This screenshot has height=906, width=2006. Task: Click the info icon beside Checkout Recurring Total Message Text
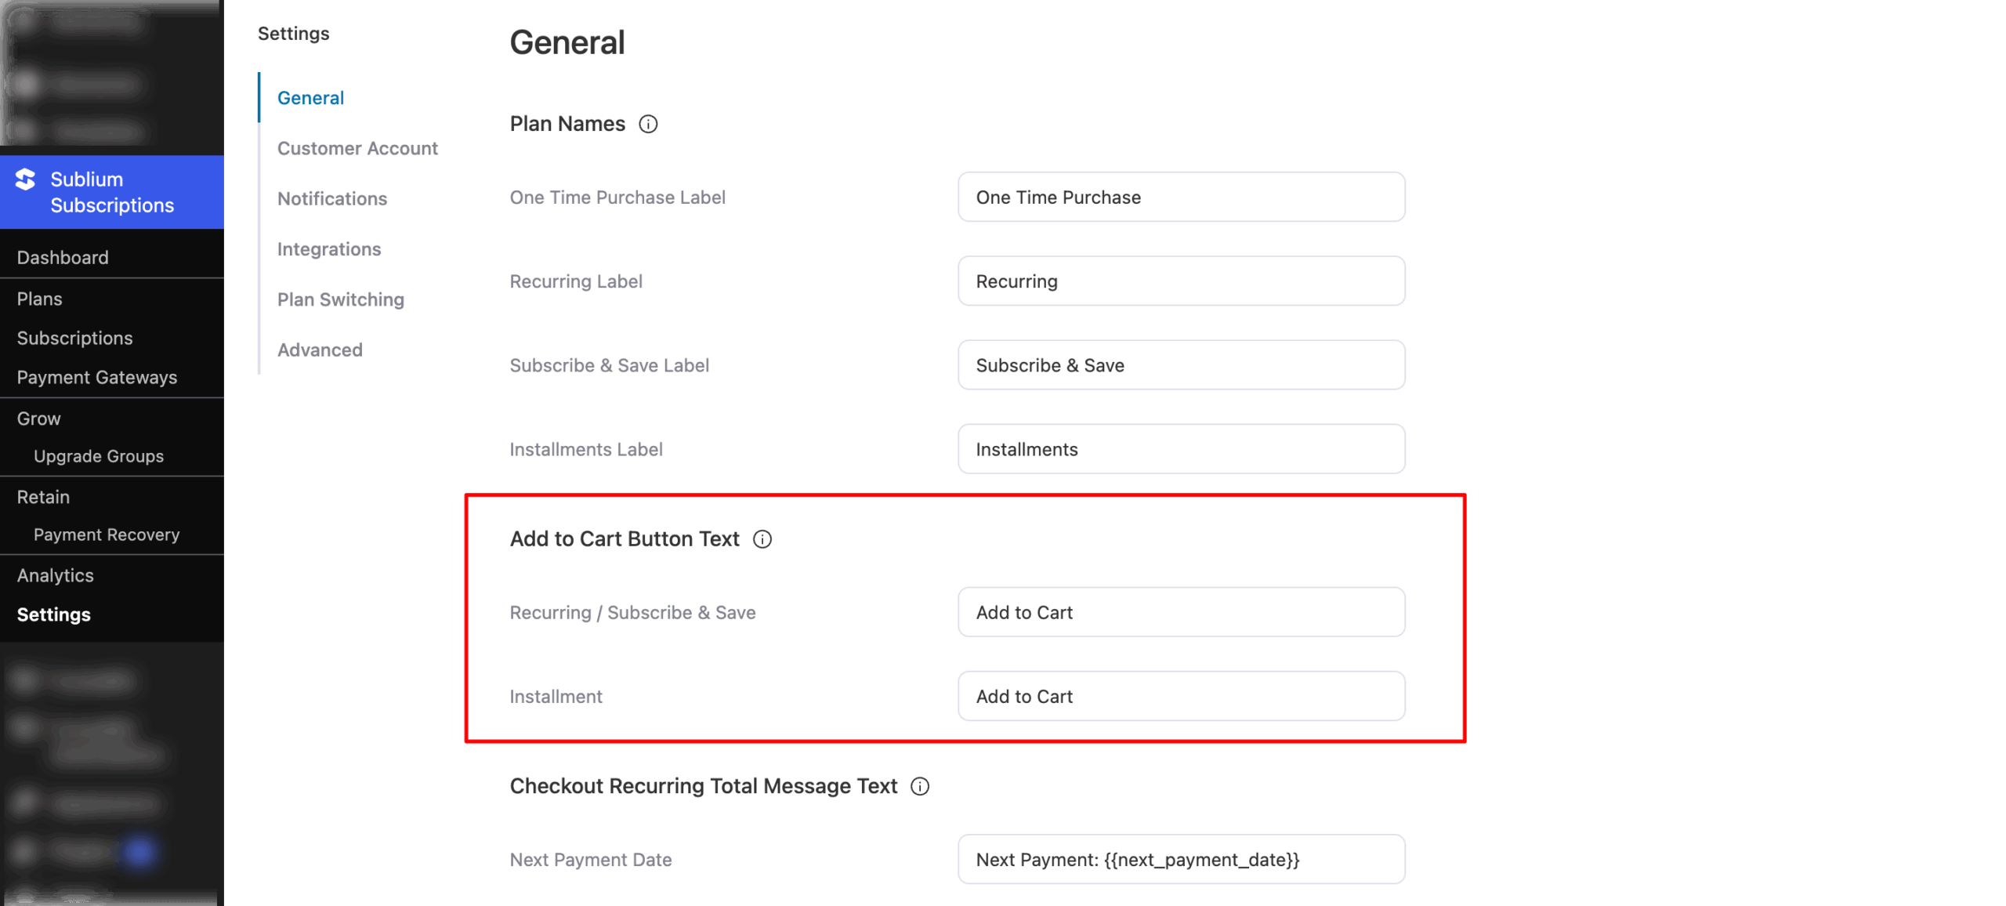click(x=921, y=786)
